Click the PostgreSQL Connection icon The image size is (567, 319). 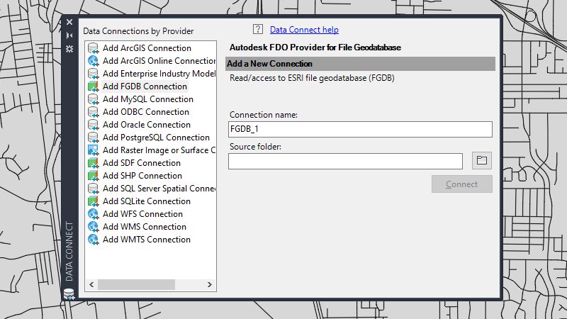coord(94,138)
